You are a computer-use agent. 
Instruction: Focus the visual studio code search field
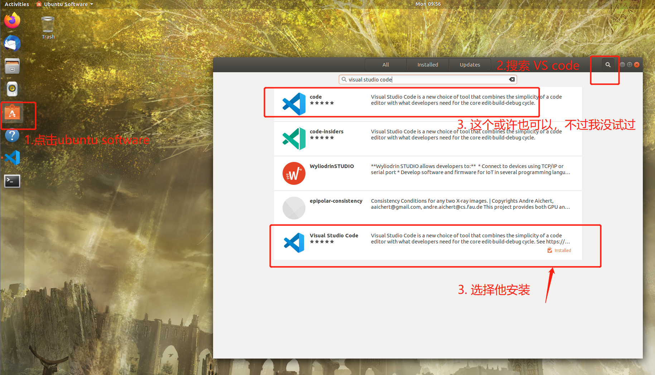coord(428,79)
